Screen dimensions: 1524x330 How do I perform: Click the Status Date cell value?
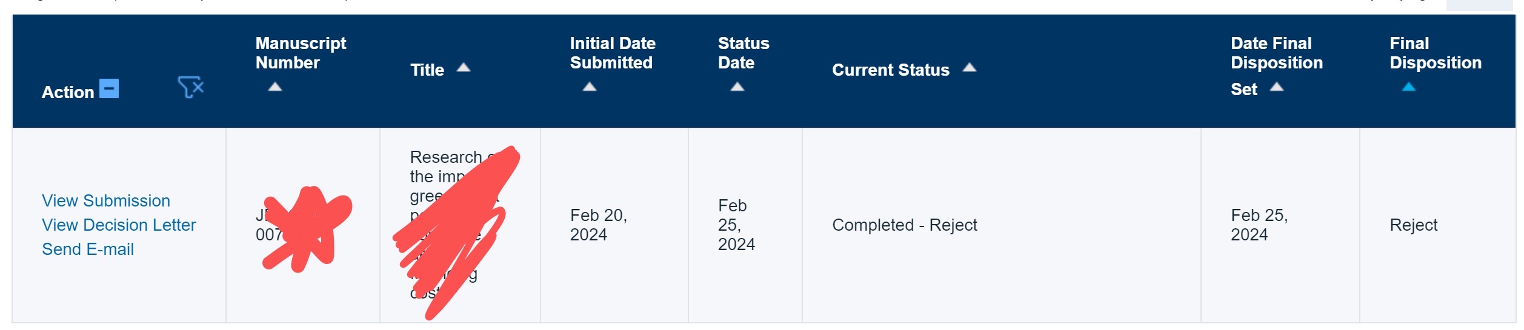coord(736,225)
